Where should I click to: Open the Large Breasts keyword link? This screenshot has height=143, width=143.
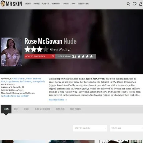(12, 81)
